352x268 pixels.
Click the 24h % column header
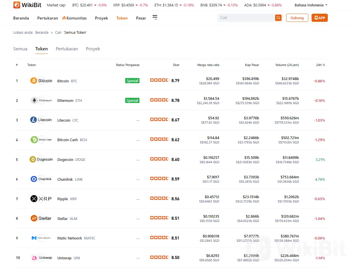point(321,65)
